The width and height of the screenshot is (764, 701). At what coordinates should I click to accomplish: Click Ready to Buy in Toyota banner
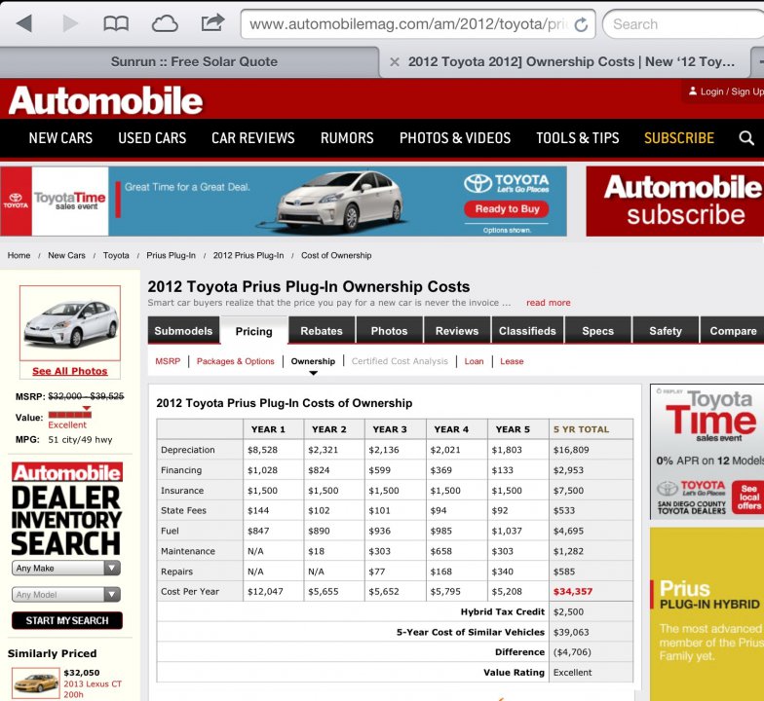507,208
